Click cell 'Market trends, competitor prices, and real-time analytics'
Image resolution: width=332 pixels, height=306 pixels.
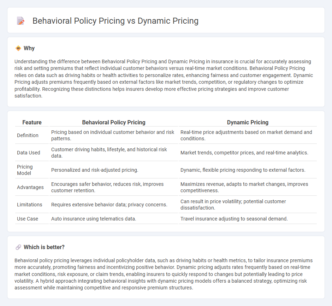pos(248,153)
